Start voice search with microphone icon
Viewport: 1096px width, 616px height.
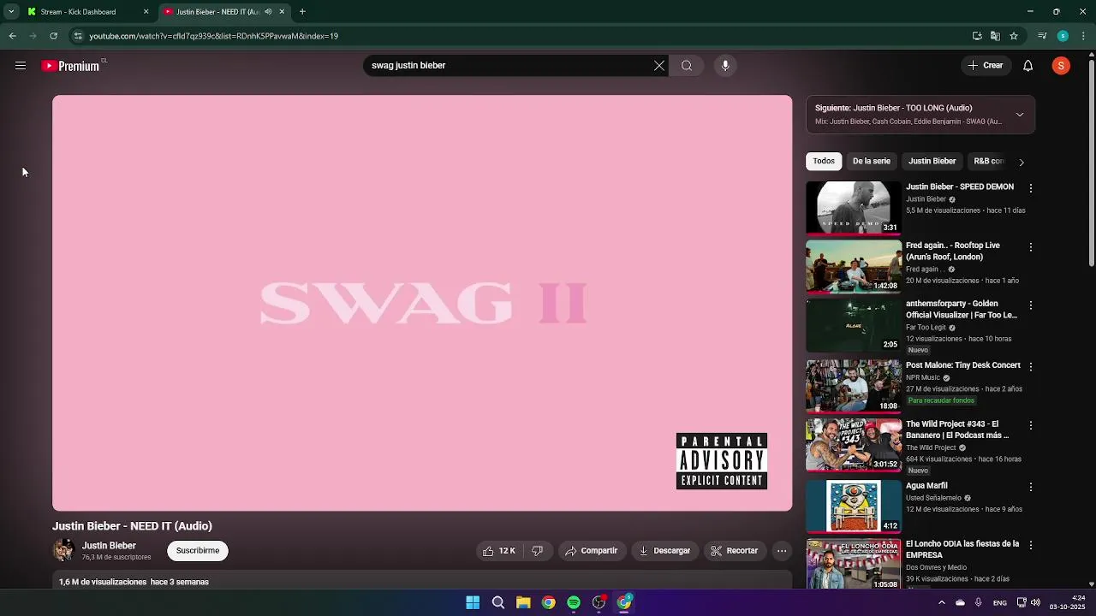pos(725,66)
